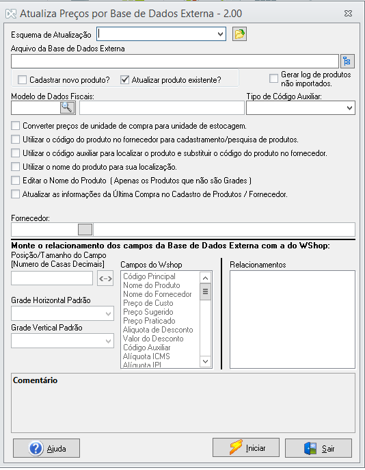Check Utilizar código auxiliar para localizar produto
Image resolution: width=365 pixels, height=470 pixels.
[15, 153]
